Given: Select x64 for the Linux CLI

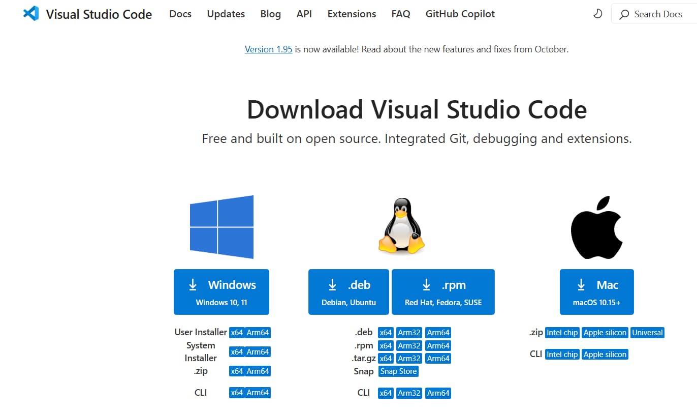Looking at the screenshot, I should click(386, 393).
